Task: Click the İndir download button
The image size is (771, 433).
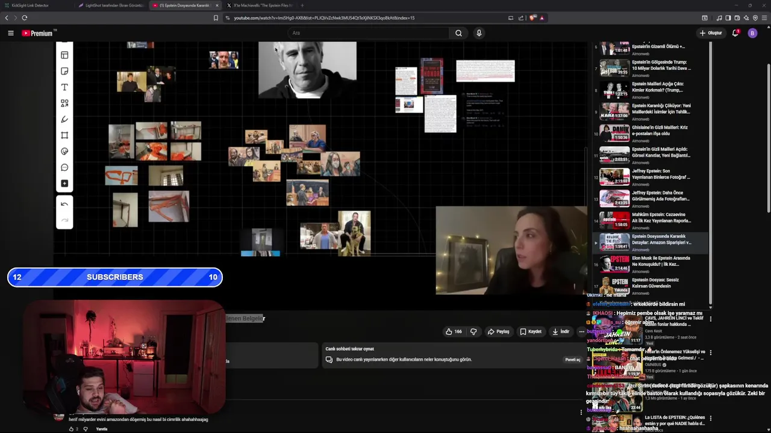Action: 560,331
